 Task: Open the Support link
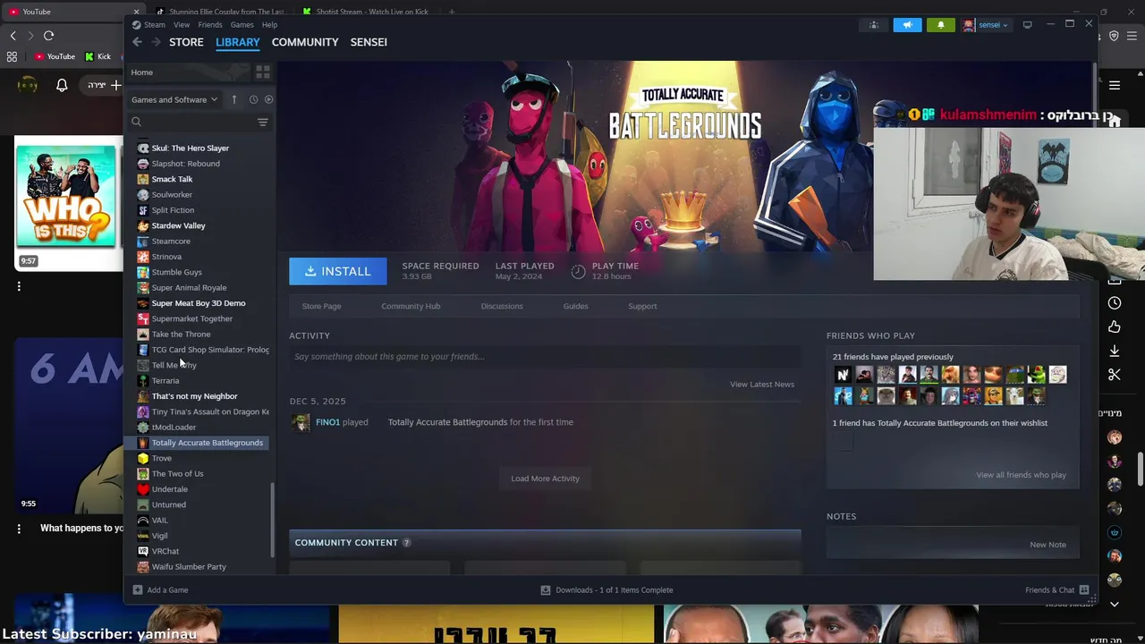[x=642, y=306]
